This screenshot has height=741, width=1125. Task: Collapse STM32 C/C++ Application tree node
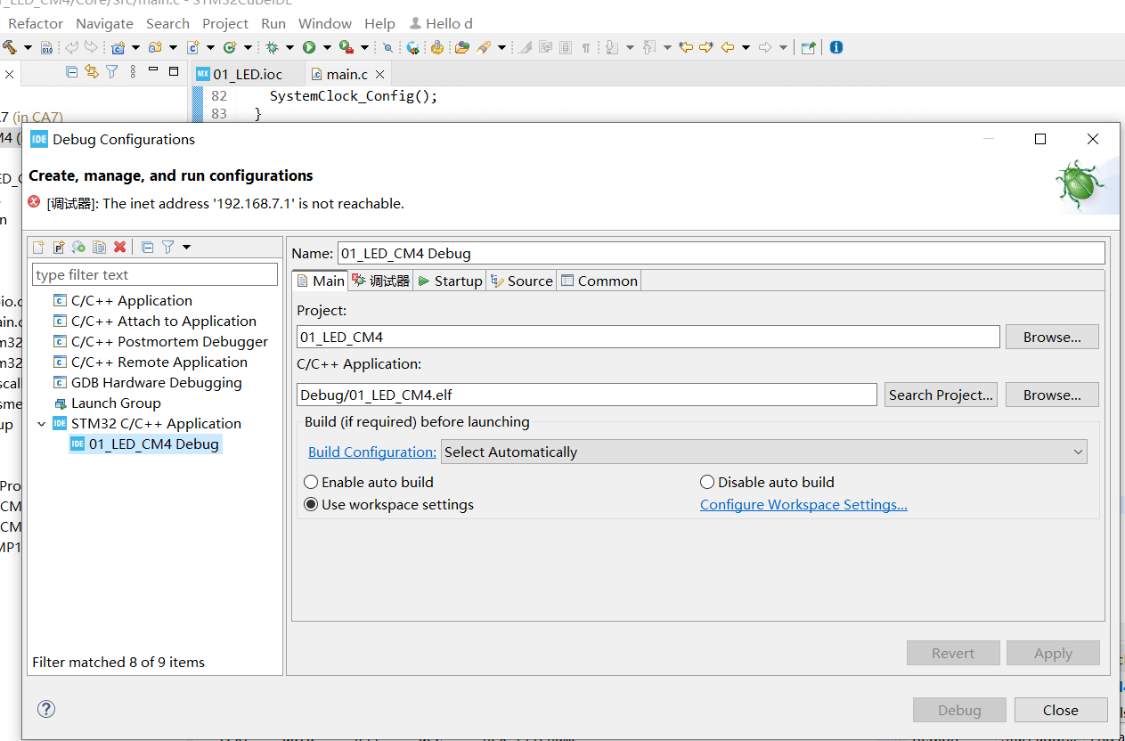tap(41, 424)
